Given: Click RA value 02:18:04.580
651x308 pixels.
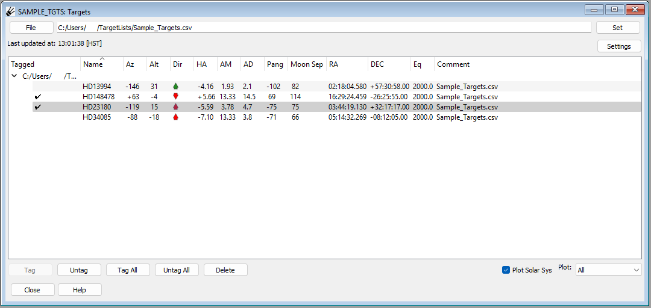Looking at the screenshot, I should (x=348, y=87).
